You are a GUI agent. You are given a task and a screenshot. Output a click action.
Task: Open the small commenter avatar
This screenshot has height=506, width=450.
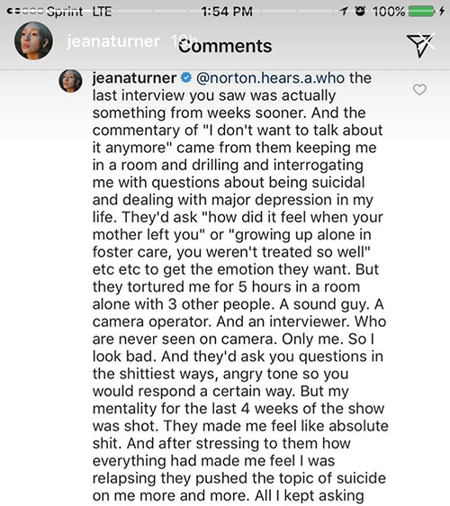[70, 81]
